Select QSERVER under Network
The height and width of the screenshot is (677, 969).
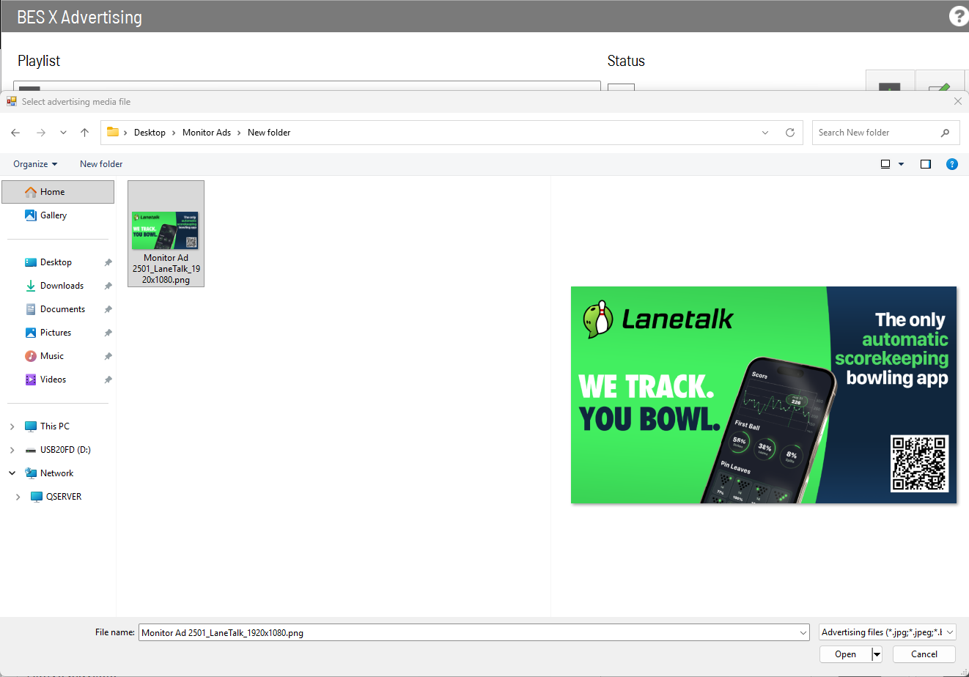64,497
